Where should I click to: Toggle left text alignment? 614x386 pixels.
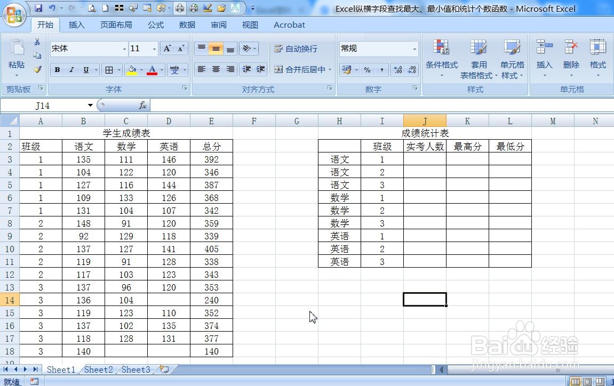coord(201,70)
